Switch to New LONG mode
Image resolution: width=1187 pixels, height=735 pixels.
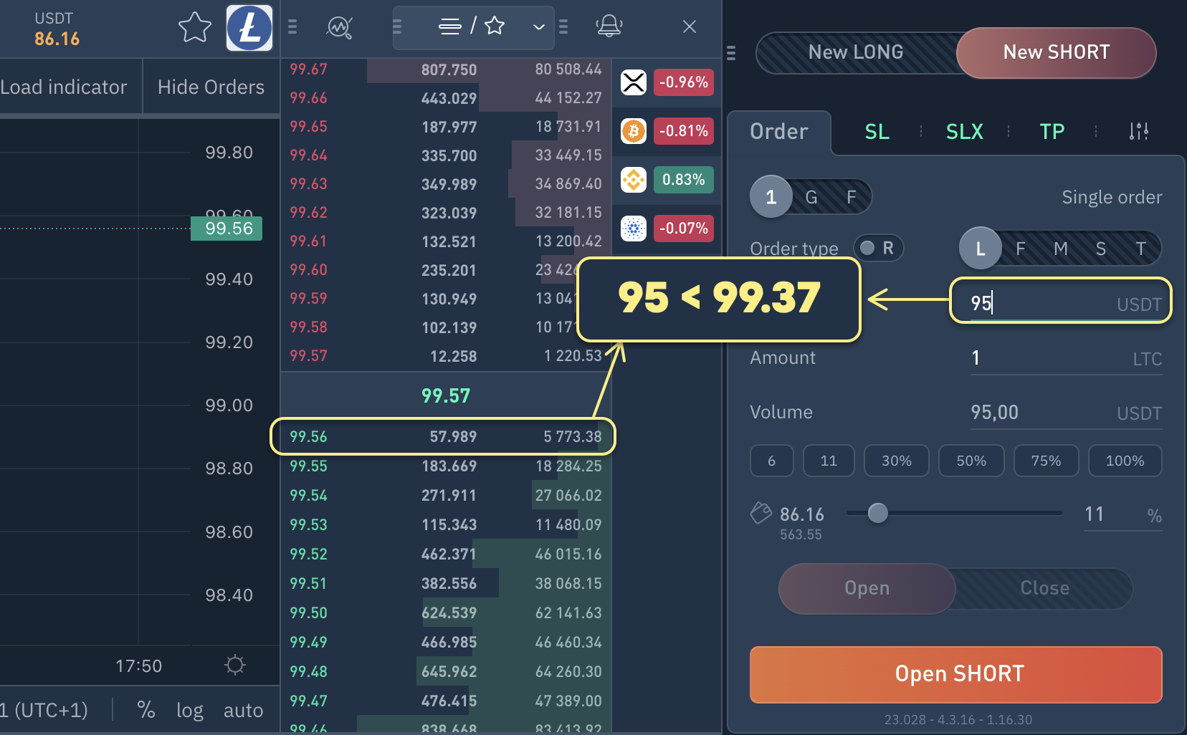pyautogui.click(x=855, y=52)
